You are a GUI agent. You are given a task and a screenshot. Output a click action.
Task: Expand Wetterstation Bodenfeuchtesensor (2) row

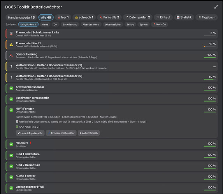112,66
